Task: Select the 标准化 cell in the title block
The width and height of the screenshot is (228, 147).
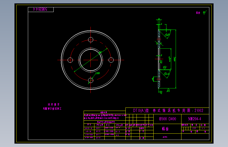Action: pyautogui.click(x=142, y=128)
